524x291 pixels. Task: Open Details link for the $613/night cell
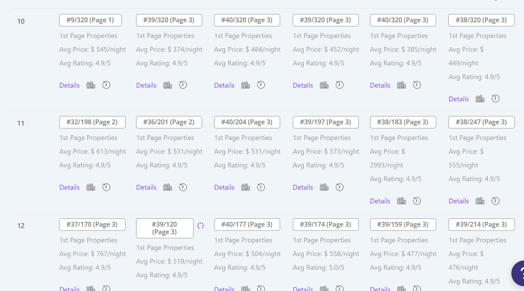(x=69, y=187)
